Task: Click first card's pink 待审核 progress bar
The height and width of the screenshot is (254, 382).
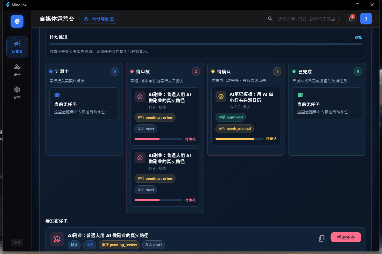Action: [159, 139]
